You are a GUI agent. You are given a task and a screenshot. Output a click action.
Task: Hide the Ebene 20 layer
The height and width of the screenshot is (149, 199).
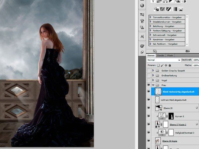click(x=149, y=108)
